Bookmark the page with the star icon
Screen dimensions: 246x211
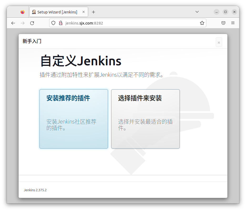pyautogui.click(x=202, y=23)
